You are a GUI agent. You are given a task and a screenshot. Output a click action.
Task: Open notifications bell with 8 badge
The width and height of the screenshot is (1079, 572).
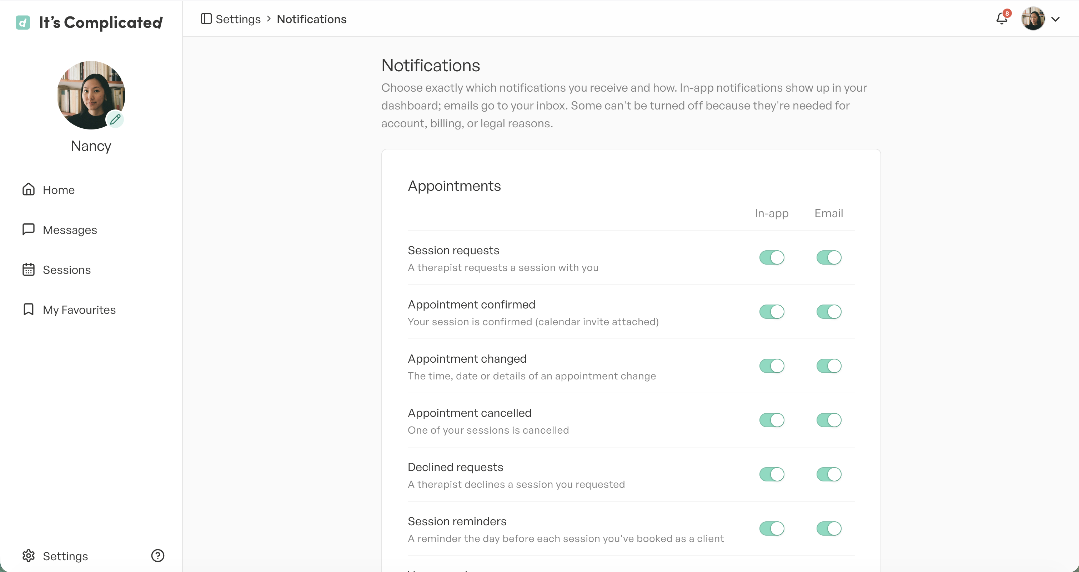1003,17
